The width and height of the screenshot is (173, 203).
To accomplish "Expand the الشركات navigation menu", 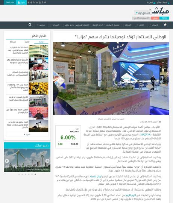I will [127, 25].
